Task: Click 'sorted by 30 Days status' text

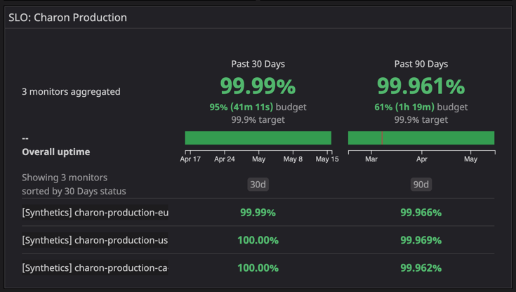Action: [x=74, y=191]
